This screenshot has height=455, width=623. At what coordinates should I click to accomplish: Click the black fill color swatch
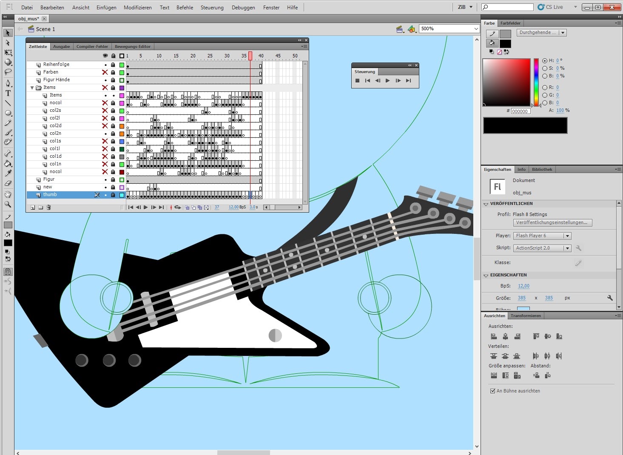tap(505, 43)
